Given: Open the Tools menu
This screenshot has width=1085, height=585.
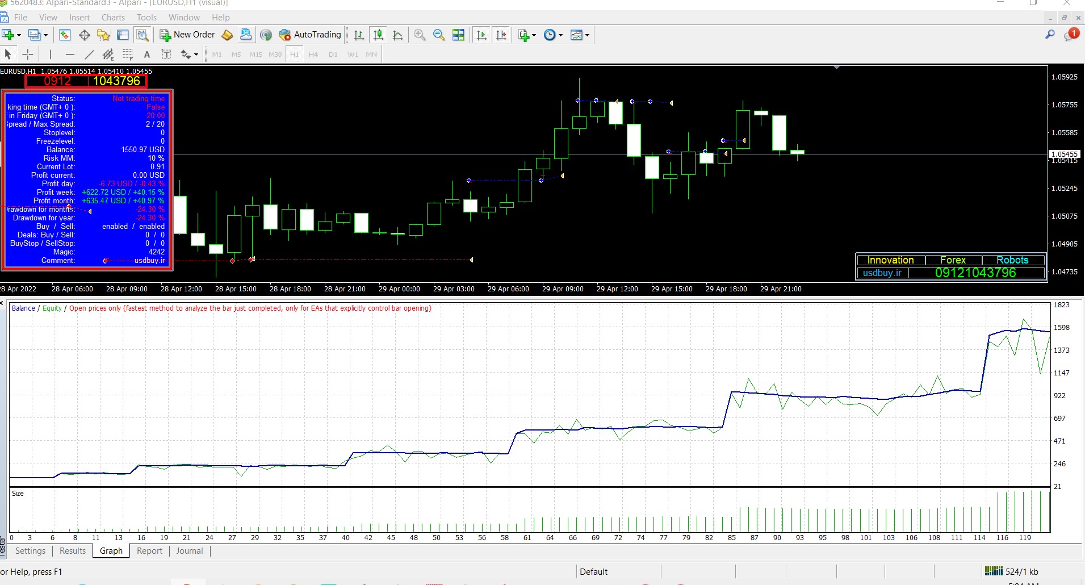Looking at the screenshot, I should (146, 18).
